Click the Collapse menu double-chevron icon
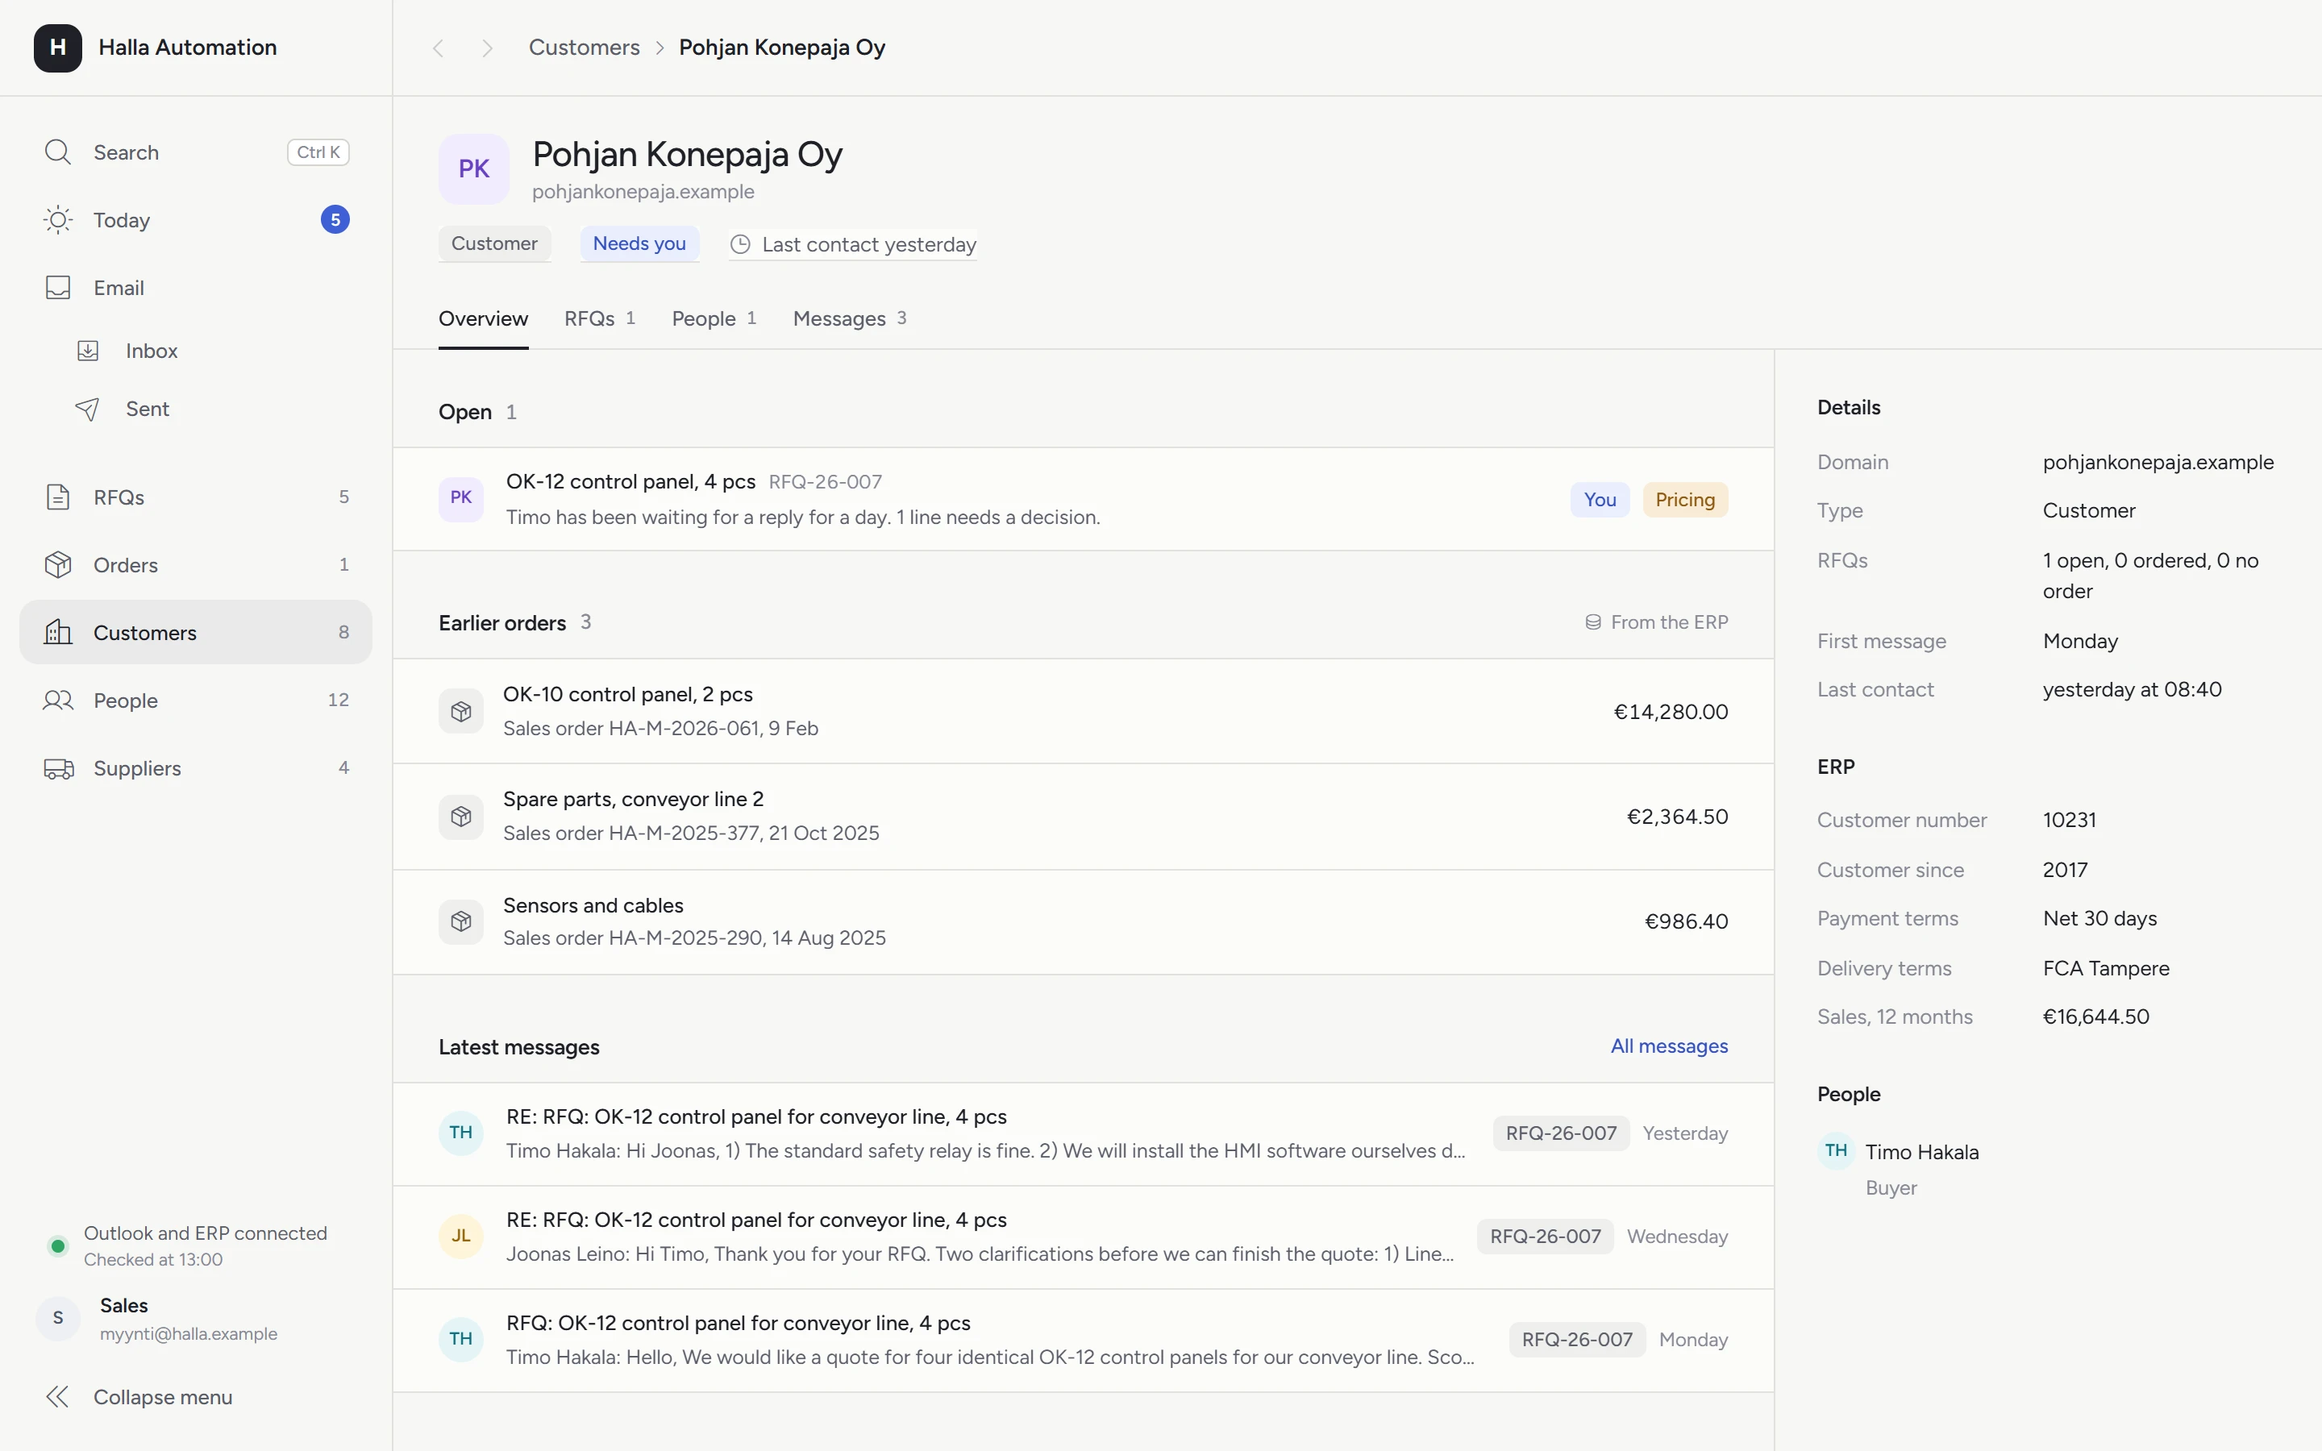2322x1451 pixels. [57, 1397]
